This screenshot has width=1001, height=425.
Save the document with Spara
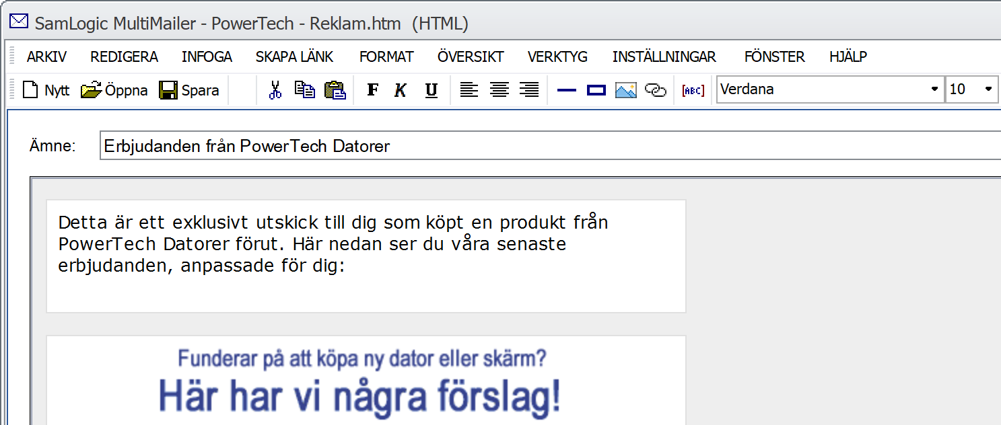pyautogui.click(x=189, y=89)
